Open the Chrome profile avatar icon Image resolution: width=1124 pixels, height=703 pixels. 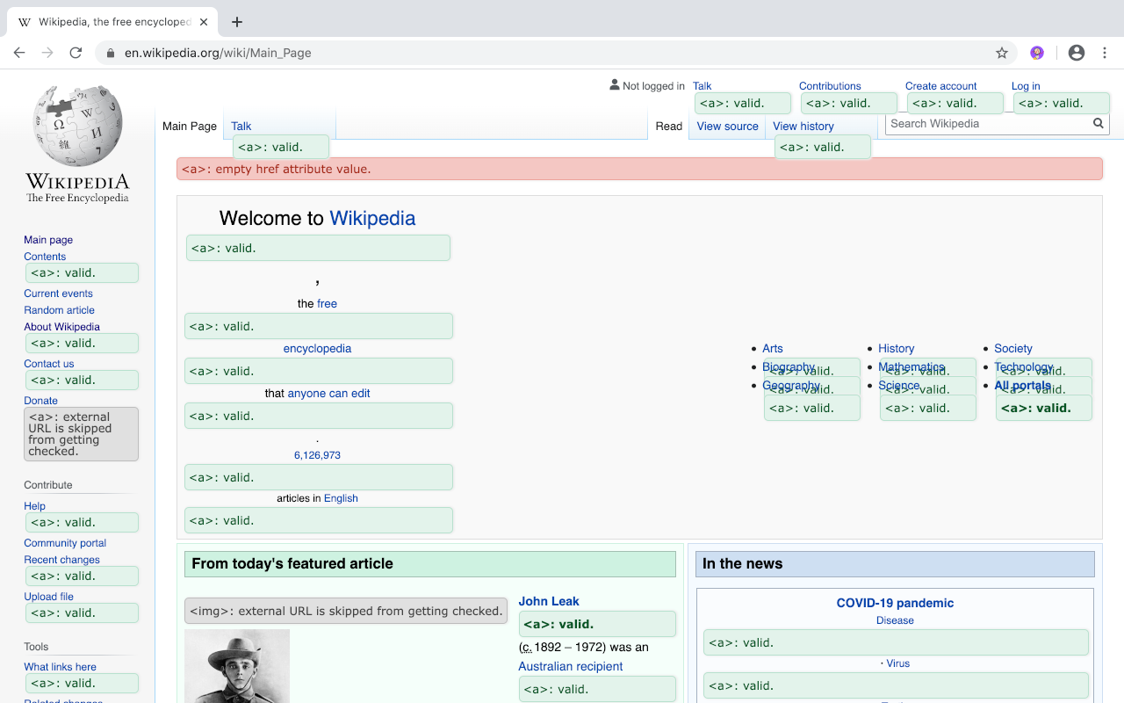point(1077,53)
